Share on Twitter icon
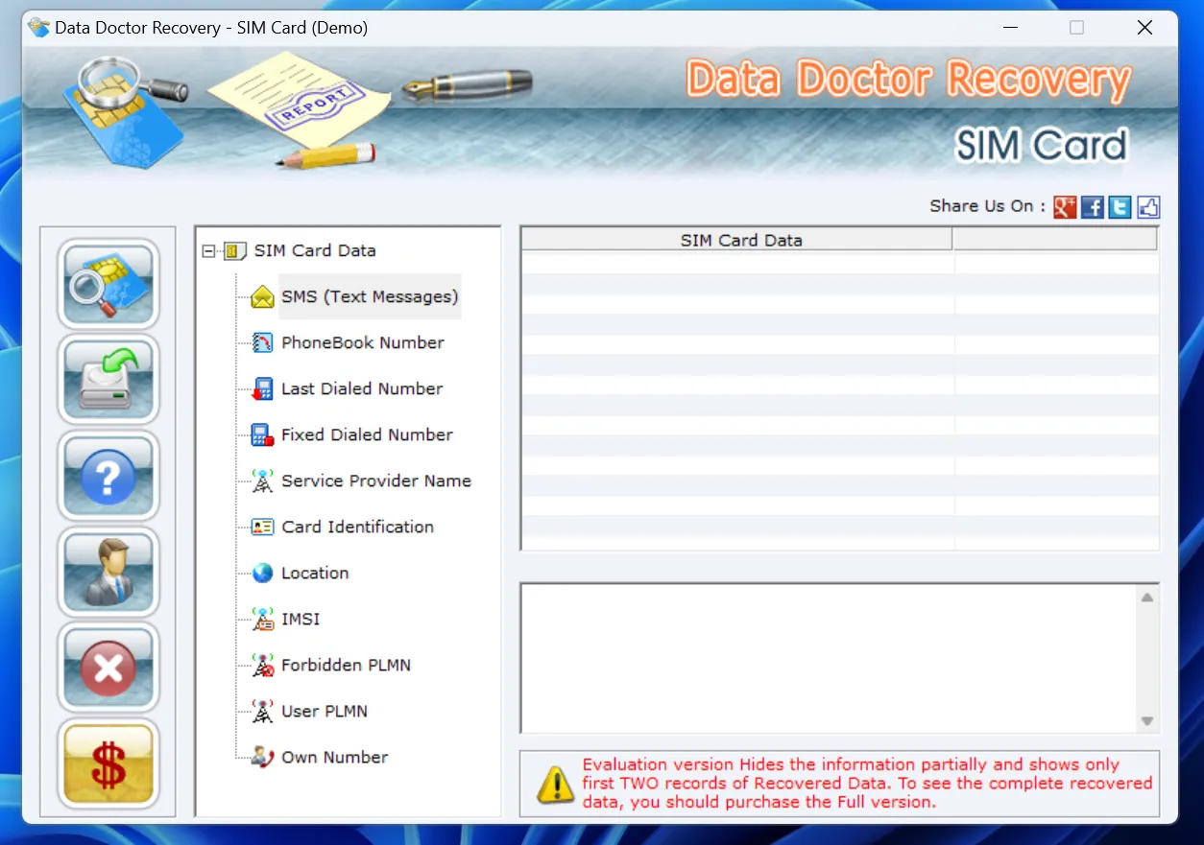Viewport: 1204px width, 845px height. tap(1120, 206)
